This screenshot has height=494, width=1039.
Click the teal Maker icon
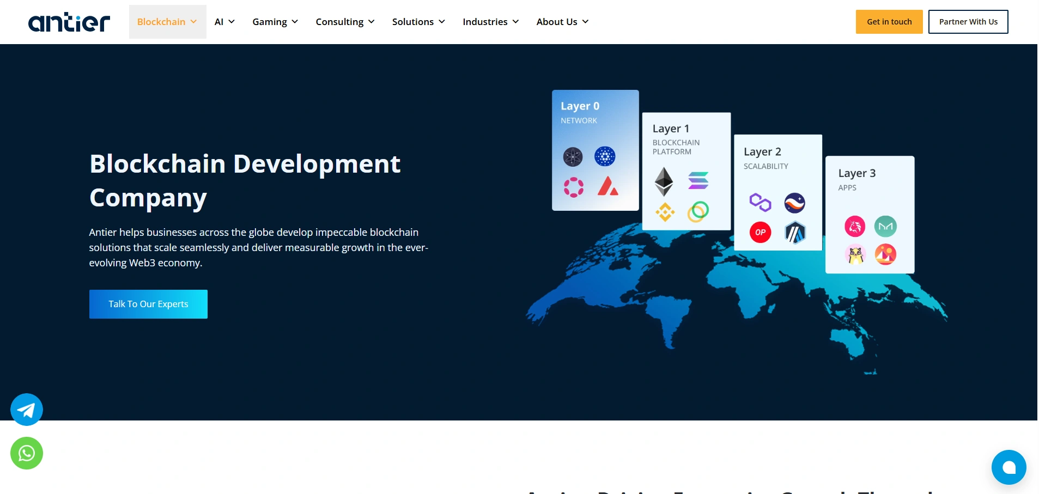click(x=885, y=226)
